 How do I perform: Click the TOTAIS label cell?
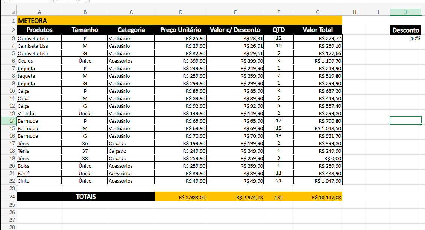click(x=86, y=197)
